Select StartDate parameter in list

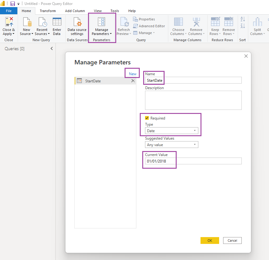point(105,81)
